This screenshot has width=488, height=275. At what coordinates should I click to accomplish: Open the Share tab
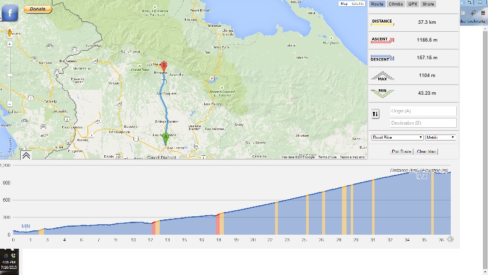428,4
